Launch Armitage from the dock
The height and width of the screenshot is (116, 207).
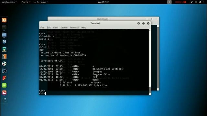(x=4, y=49)
